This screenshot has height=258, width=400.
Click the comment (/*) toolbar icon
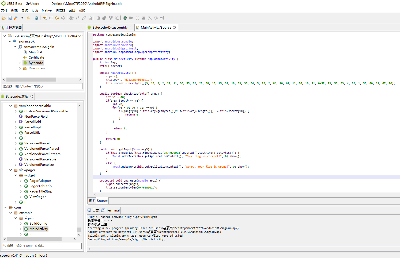pos(78,18)
